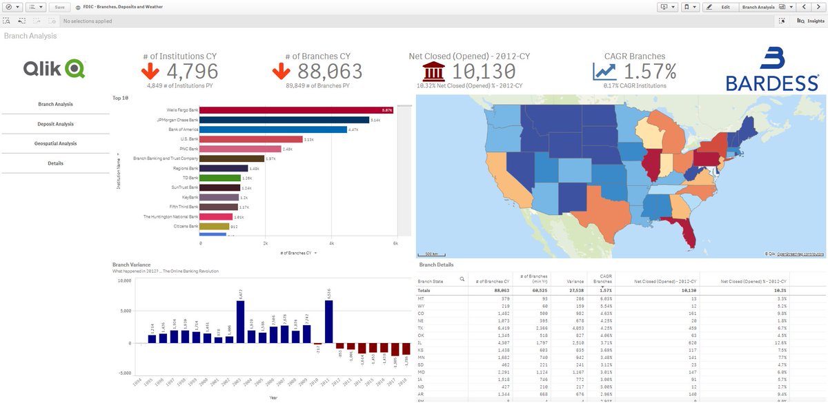Select the PNC Bank bar
The width and height of the screenshot is (828, 403).
click(241, 149)
